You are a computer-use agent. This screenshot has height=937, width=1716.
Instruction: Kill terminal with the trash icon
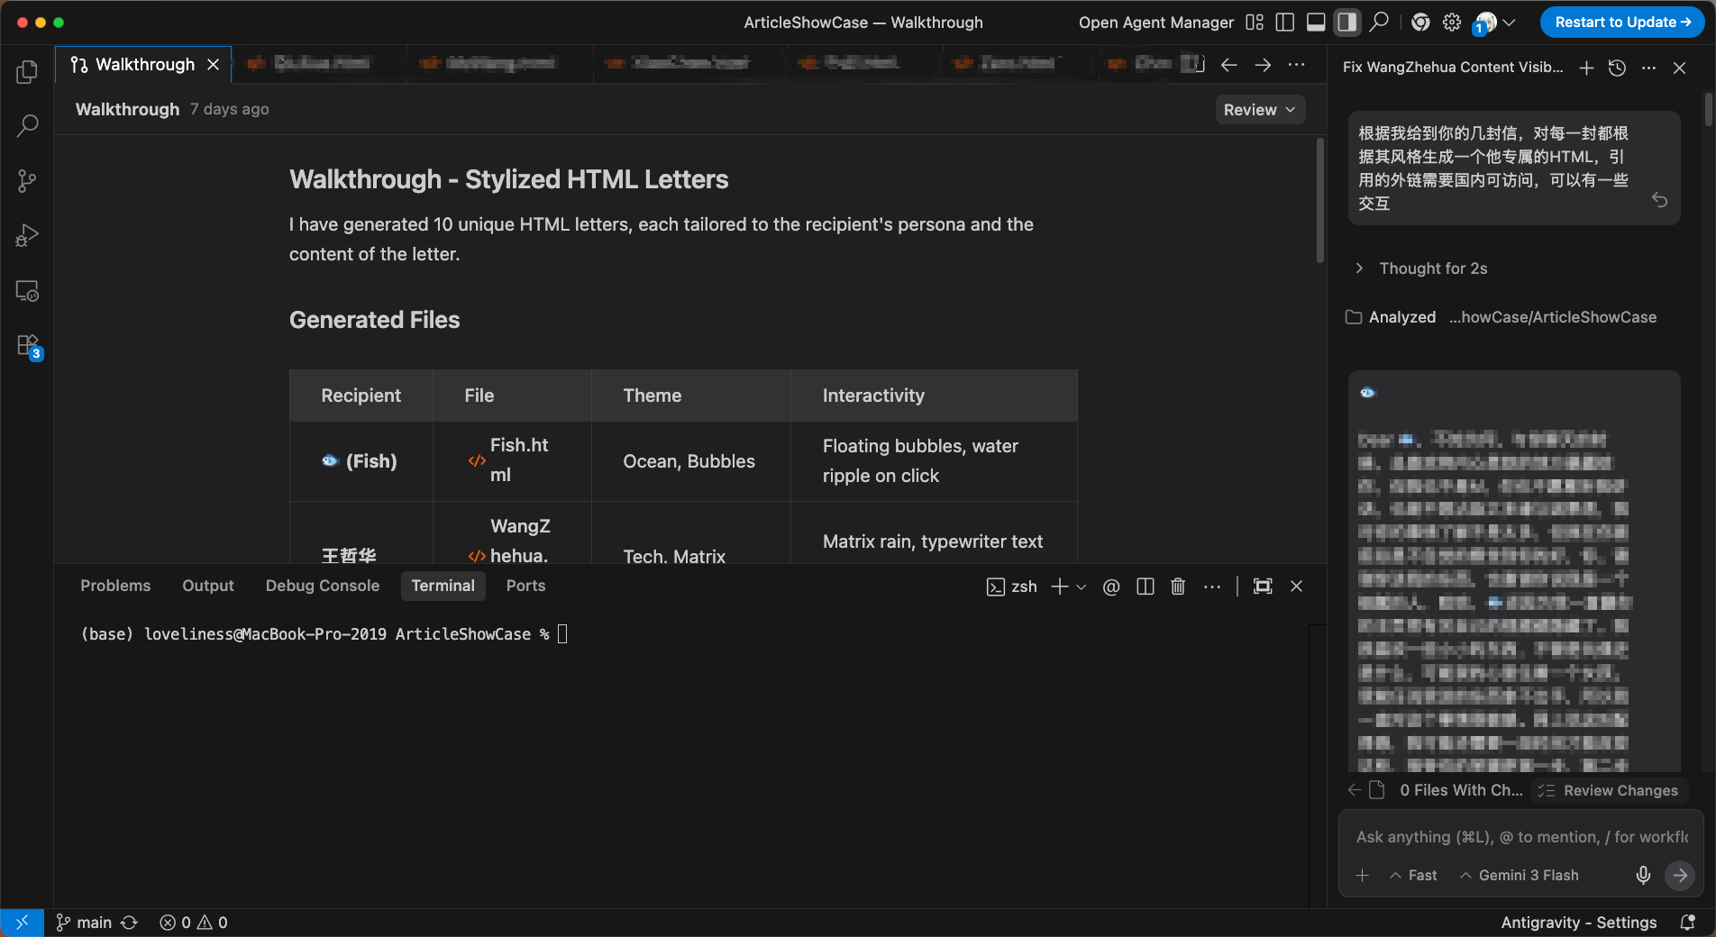click(x=1177, y=587)
